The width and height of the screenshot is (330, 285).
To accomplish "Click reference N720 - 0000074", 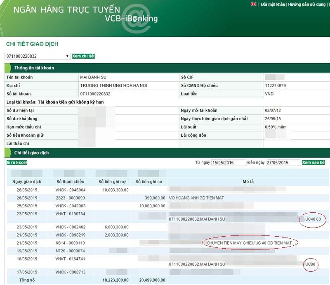I will 71,251.
